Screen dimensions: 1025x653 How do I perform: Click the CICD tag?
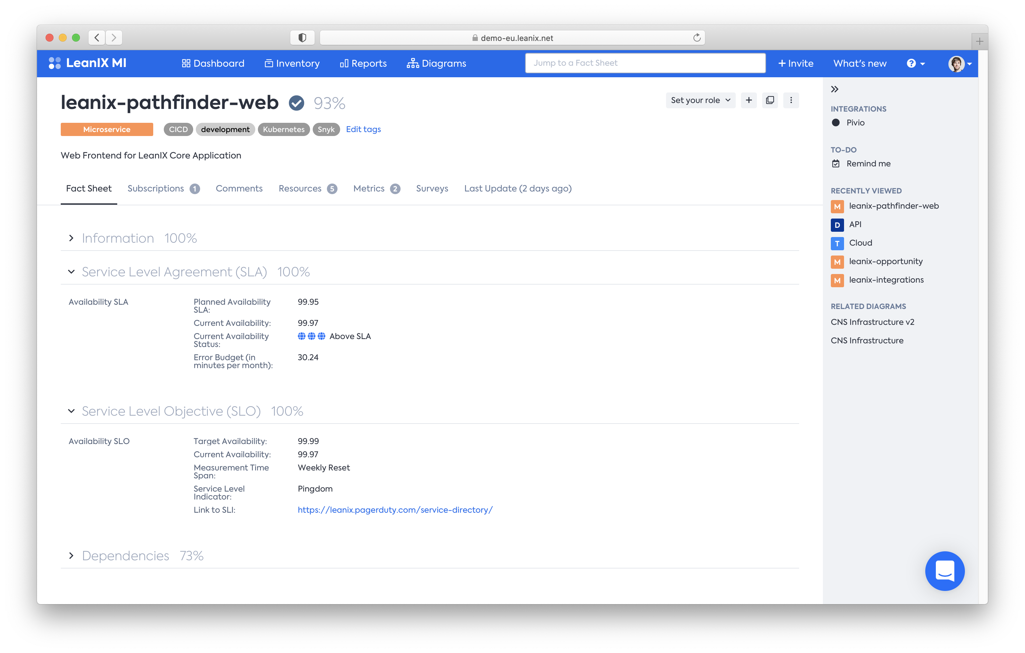coord(178,129)
